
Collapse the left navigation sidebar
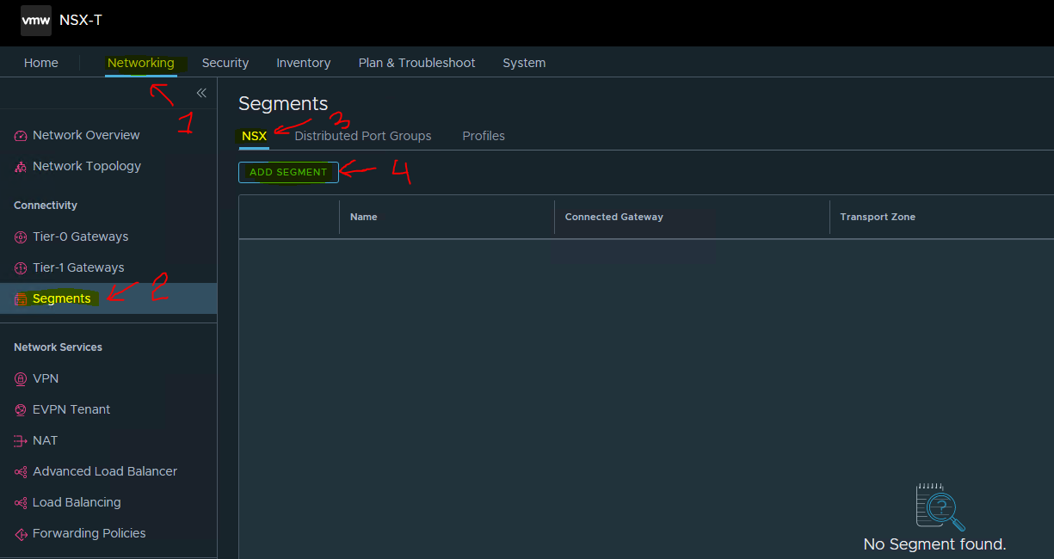[x=201, y=93]
